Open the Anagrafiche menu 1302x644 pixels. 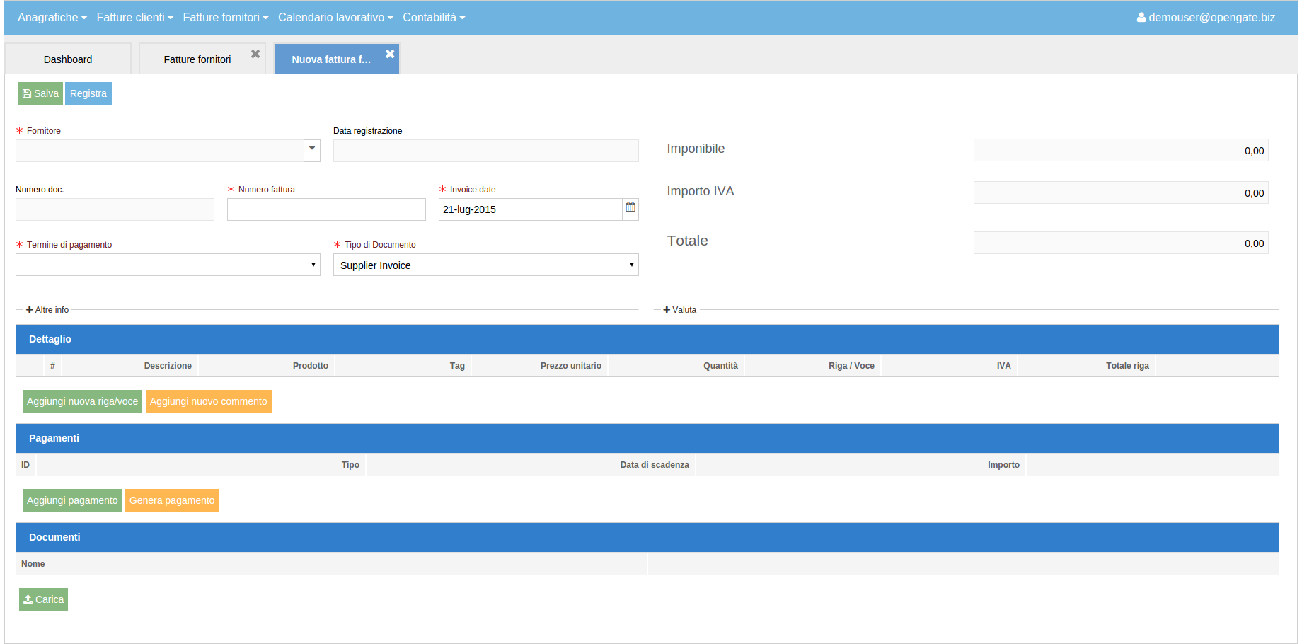pyautogui.click(x=52, y=17)
